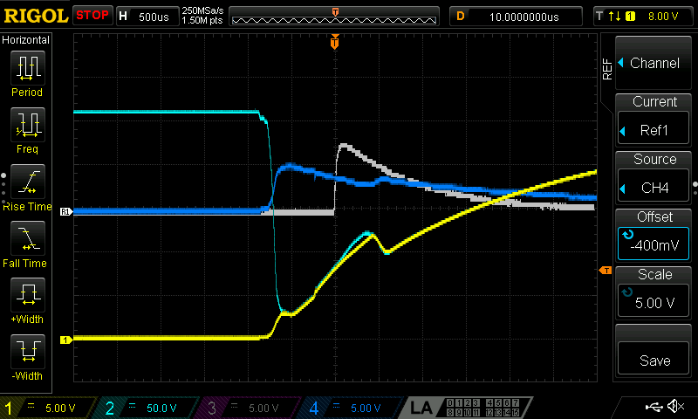Screen dimensions: 698x419
Task: Click the trigger level 8.00 V readout
Action: pyautogui.click(x=663, y=17)
